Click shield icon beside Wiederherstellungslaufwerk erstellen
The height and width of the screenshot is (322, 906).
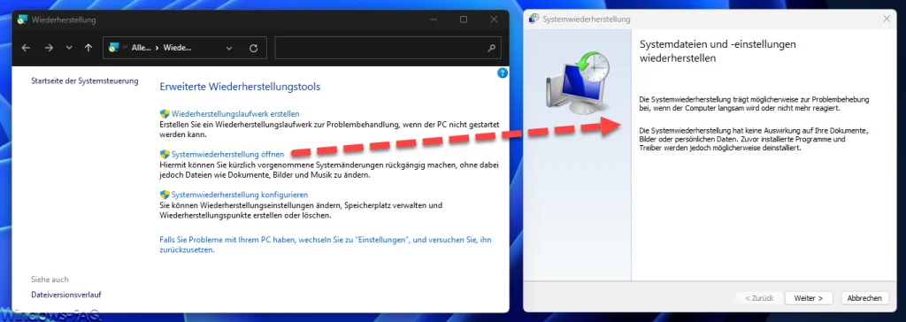(165, 114)
